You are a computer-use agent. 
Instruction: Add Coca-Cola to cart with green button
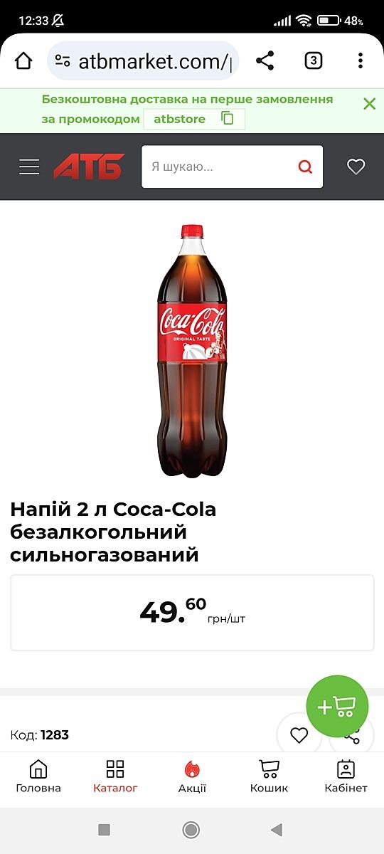[x=337, y=707]
